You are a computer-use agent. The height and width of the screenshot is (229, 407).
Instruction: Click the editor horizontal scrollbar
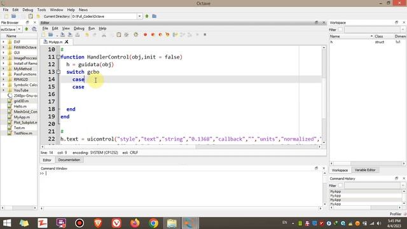coord(181,147)
